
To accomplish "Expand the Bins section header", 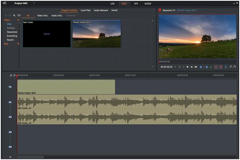I will pos(6,44).
